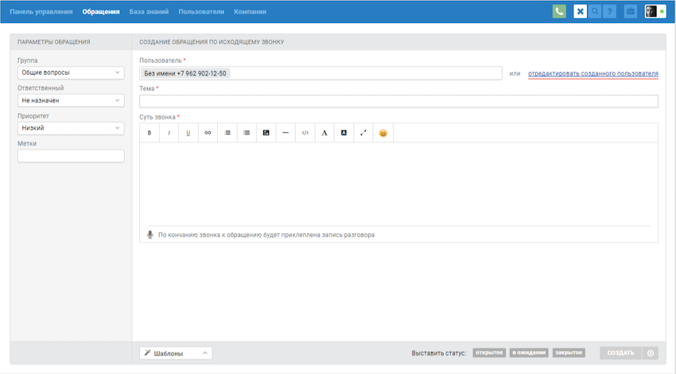Click the briefcase icon in top bar
Image resolution: width=676 pixels, height=374 pixels.
coord(631,12)
